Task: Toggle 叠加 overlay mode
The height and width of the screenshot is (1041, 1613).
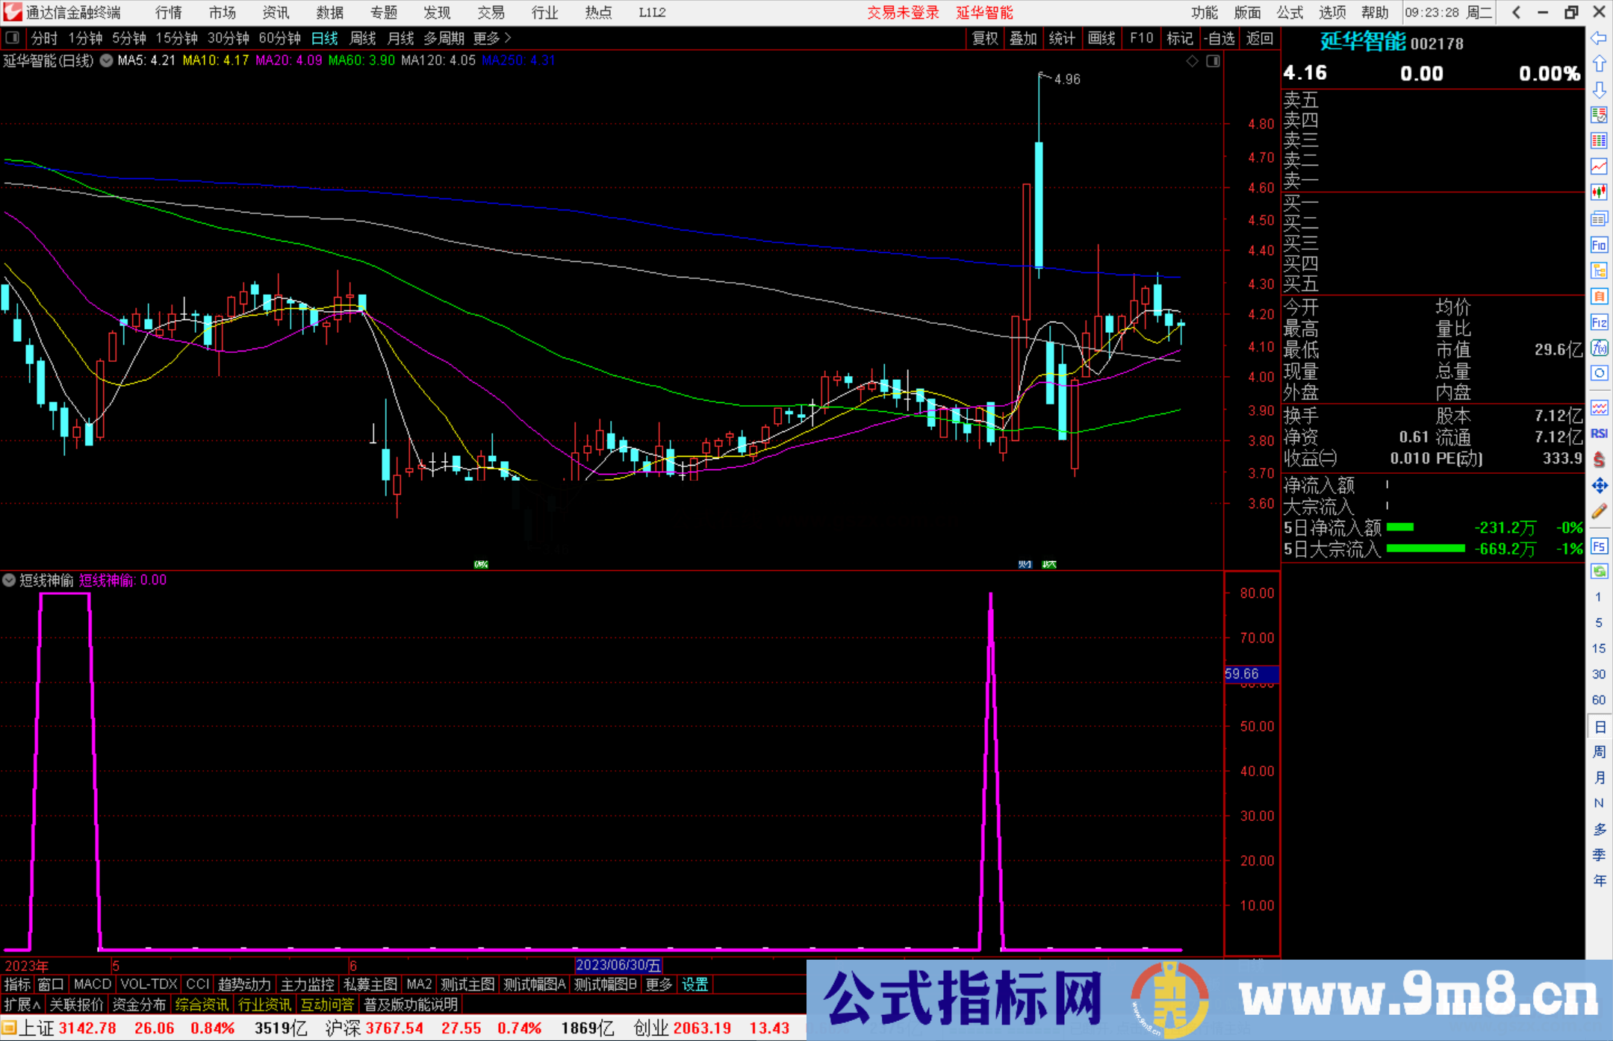Action: (x=1023, y=38)
